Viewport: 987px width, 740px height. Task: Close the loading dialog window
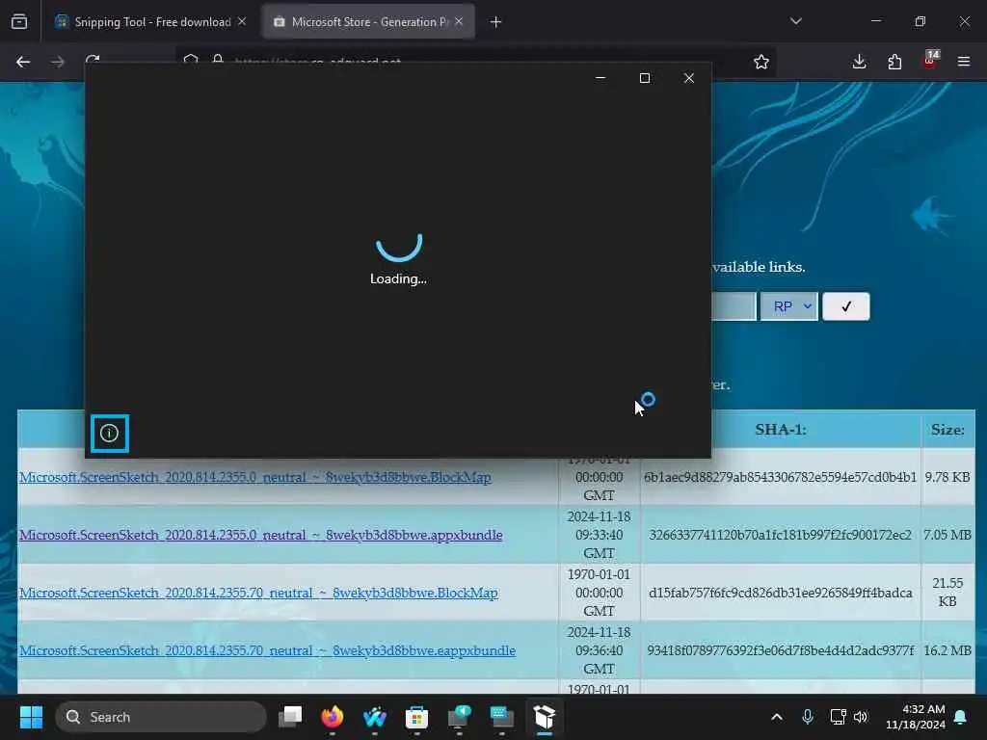coord(689,78)
